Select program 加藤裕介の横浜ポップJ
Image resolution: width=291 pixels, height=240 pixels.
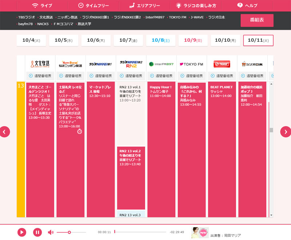click(x=252, y=149)
